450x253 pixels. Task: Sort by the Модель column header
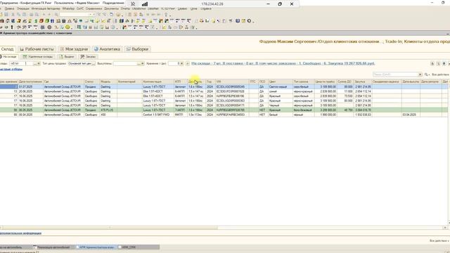click(x=108, y=82)
